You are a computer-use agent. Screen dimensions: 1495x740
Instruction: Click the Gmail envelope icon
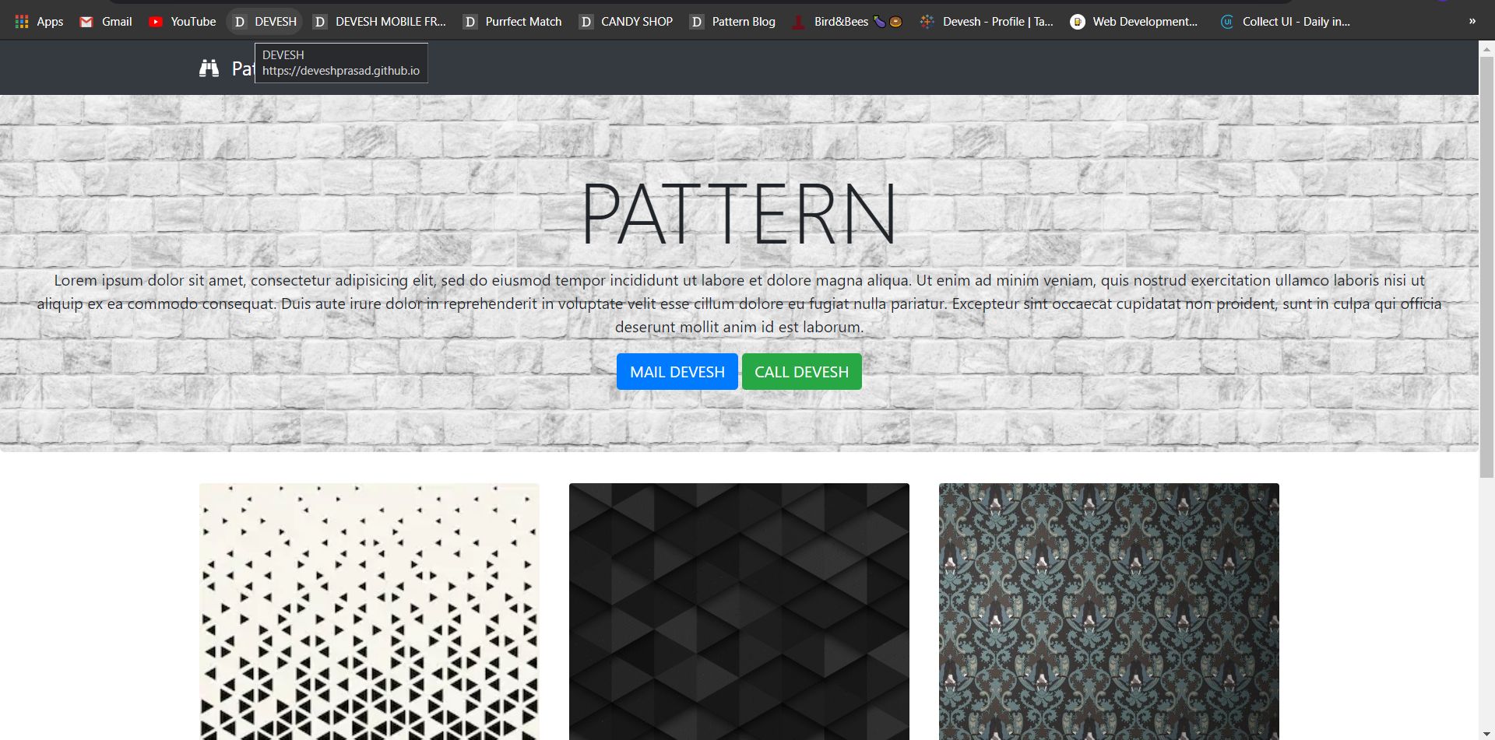pos(86,22)
